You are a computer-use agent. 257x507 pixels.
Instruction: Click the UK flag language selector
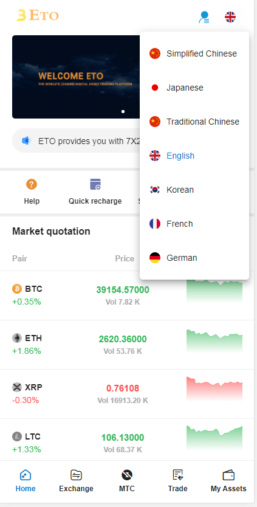pyautogui.click(x=230, y=17)
